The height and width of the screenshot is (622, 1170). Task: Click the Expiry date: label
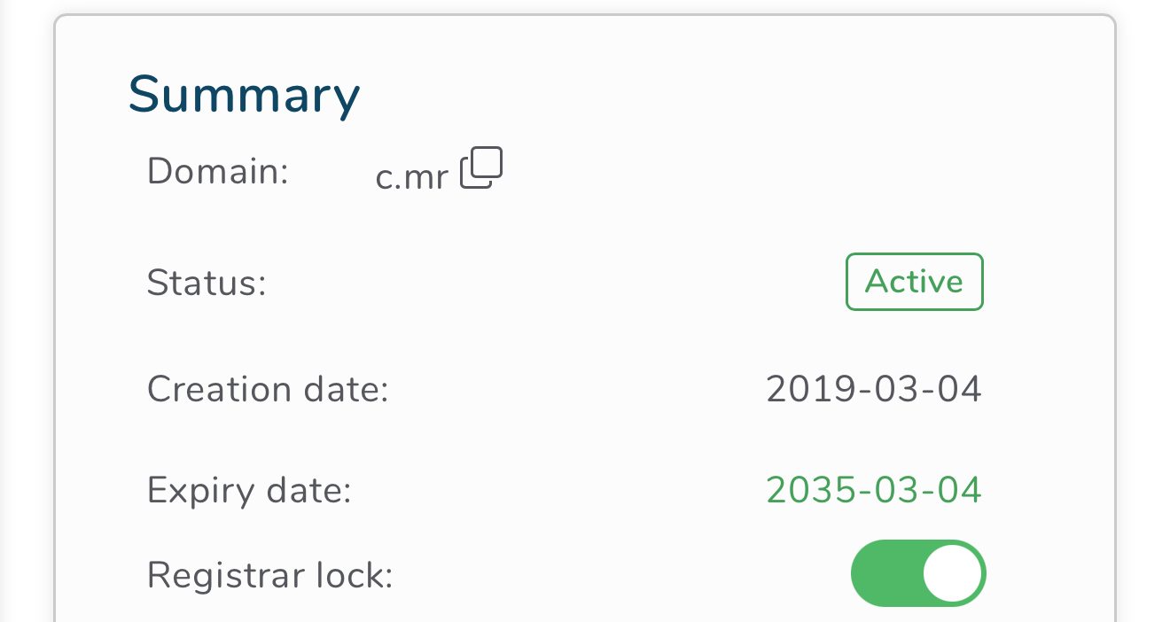pyautogui.click(x=249, y=490)
